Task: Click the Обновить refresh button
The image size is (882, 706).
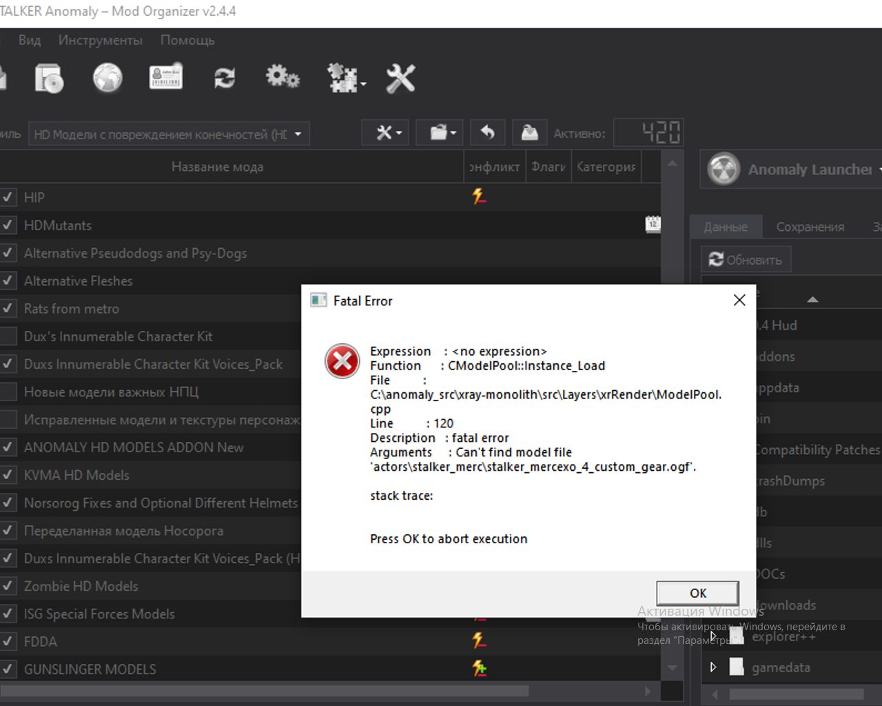Action: coord(746,260)
